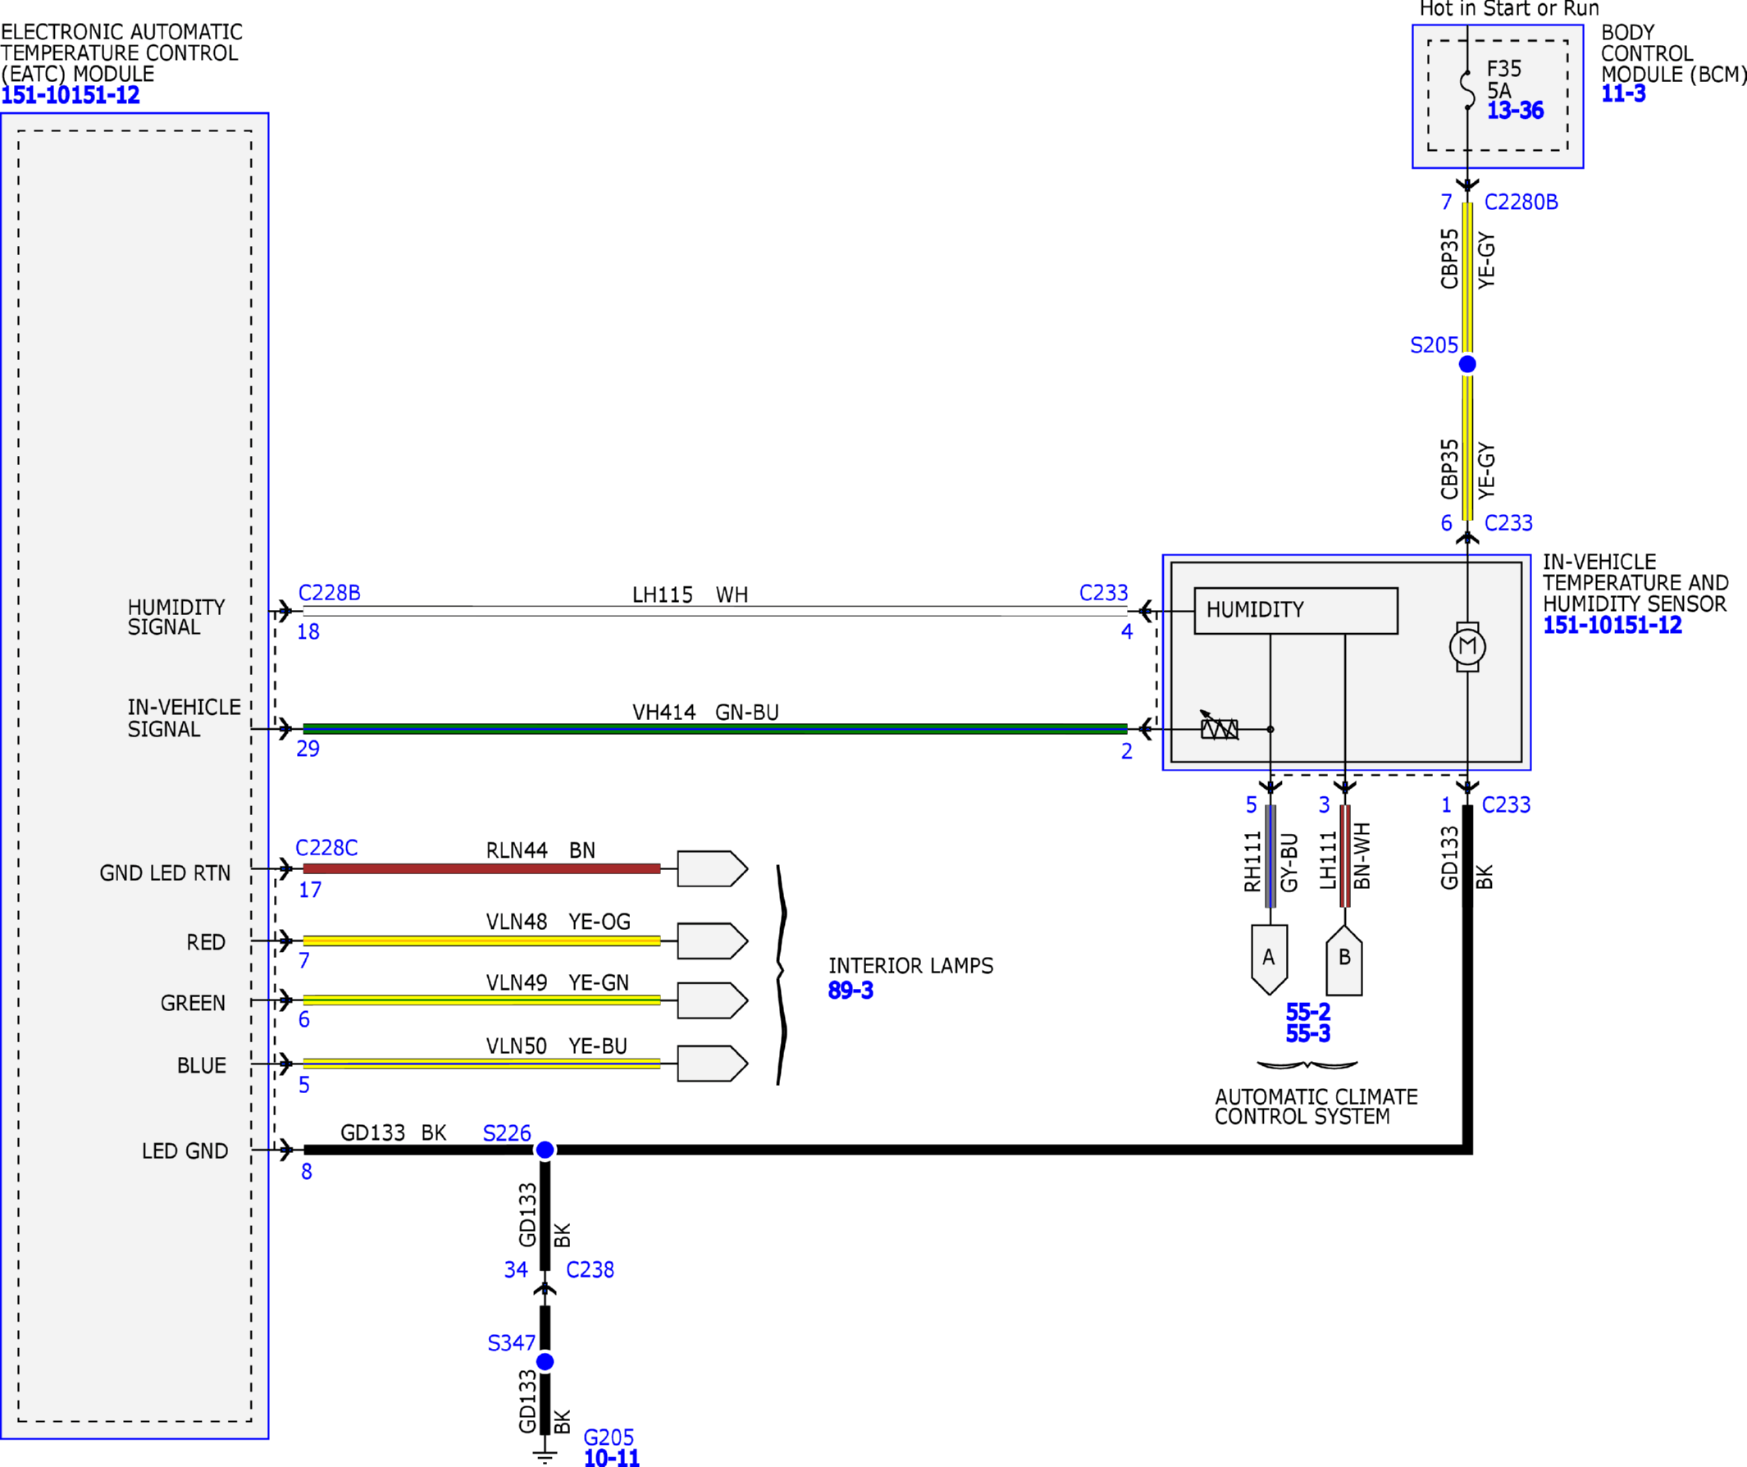This screenshot has height=1467, width=1747.
Task: Click the thermistor symbol in the sensor box
Action: (x=1219, y=727)
